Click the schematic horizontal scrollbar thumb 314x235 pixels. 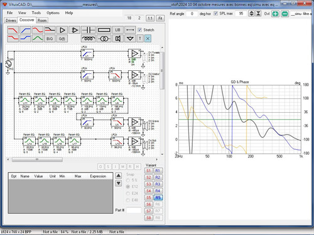37,160
